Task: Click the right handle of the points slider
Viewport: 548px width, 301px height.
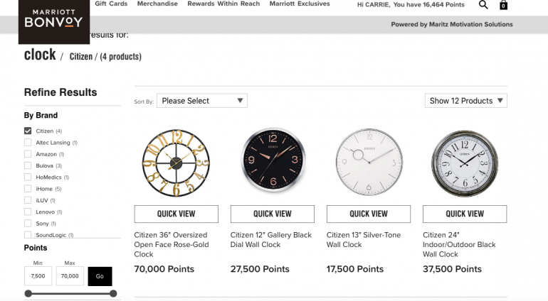Action: (113, 293)
